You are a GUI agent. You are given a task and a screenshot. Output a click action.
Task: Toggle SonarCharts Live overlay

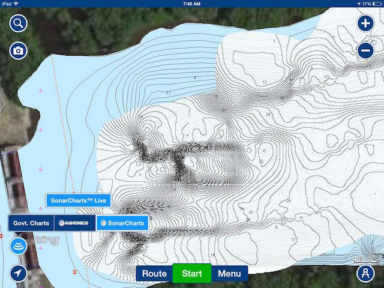pyautogui.click(x=78, y=200)
